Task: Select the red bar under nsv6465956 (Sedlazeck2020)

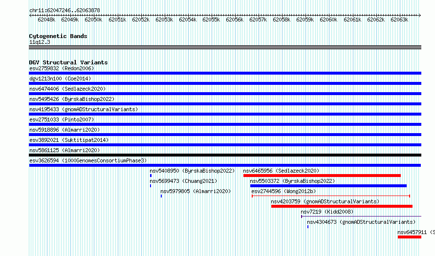Action: click(322, 176)
